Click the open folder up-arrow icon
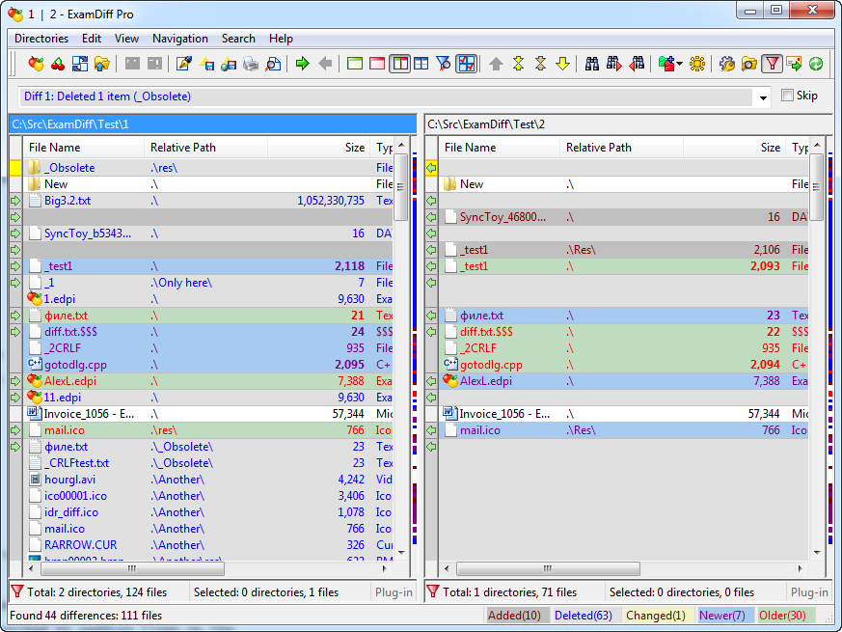 pyautogui.click(x=101, y=64)
